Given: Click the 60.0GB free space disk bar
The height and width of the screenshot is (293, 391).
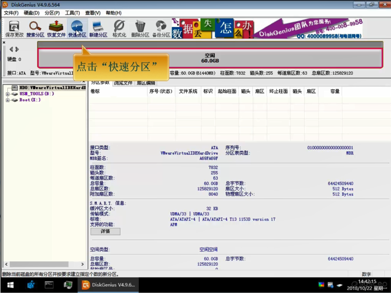Looking at the screenshot, I should tap(210, 58).
